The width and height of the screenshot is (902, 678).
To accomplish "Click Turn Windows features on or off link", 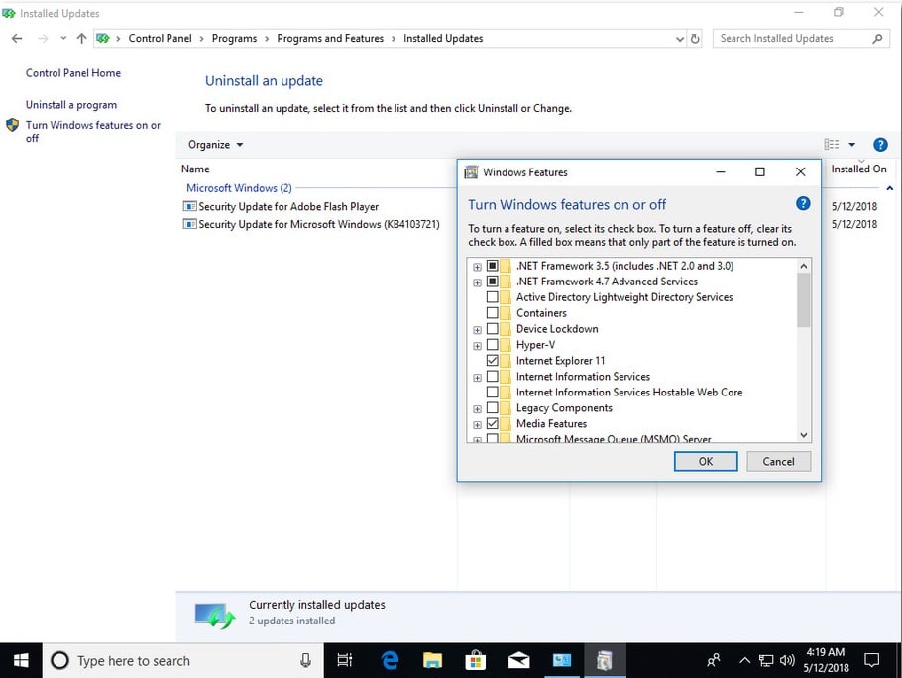I will 92,131.
